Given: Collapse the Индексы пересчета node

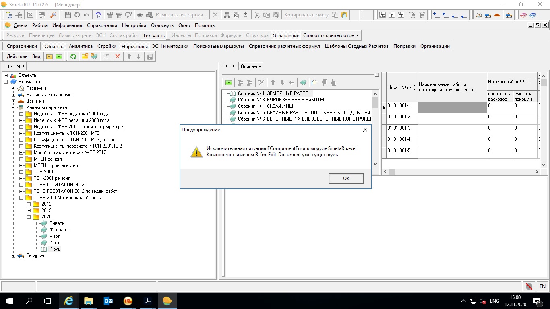Looking at the screenshot, I should coord(14,107).
